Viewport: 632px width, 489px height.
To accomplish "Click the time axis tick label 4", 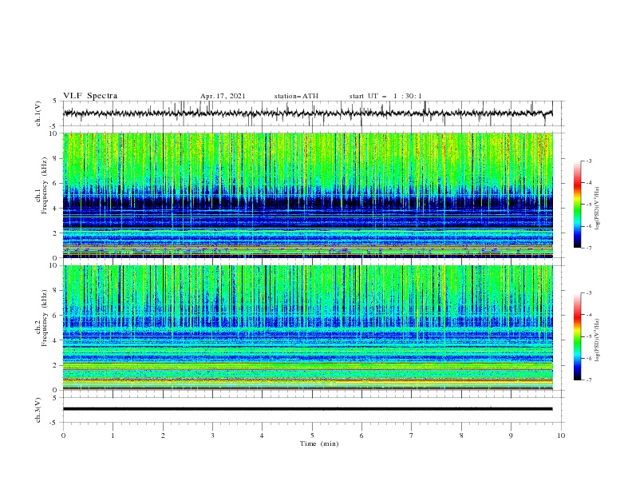I will coord(262,435).
